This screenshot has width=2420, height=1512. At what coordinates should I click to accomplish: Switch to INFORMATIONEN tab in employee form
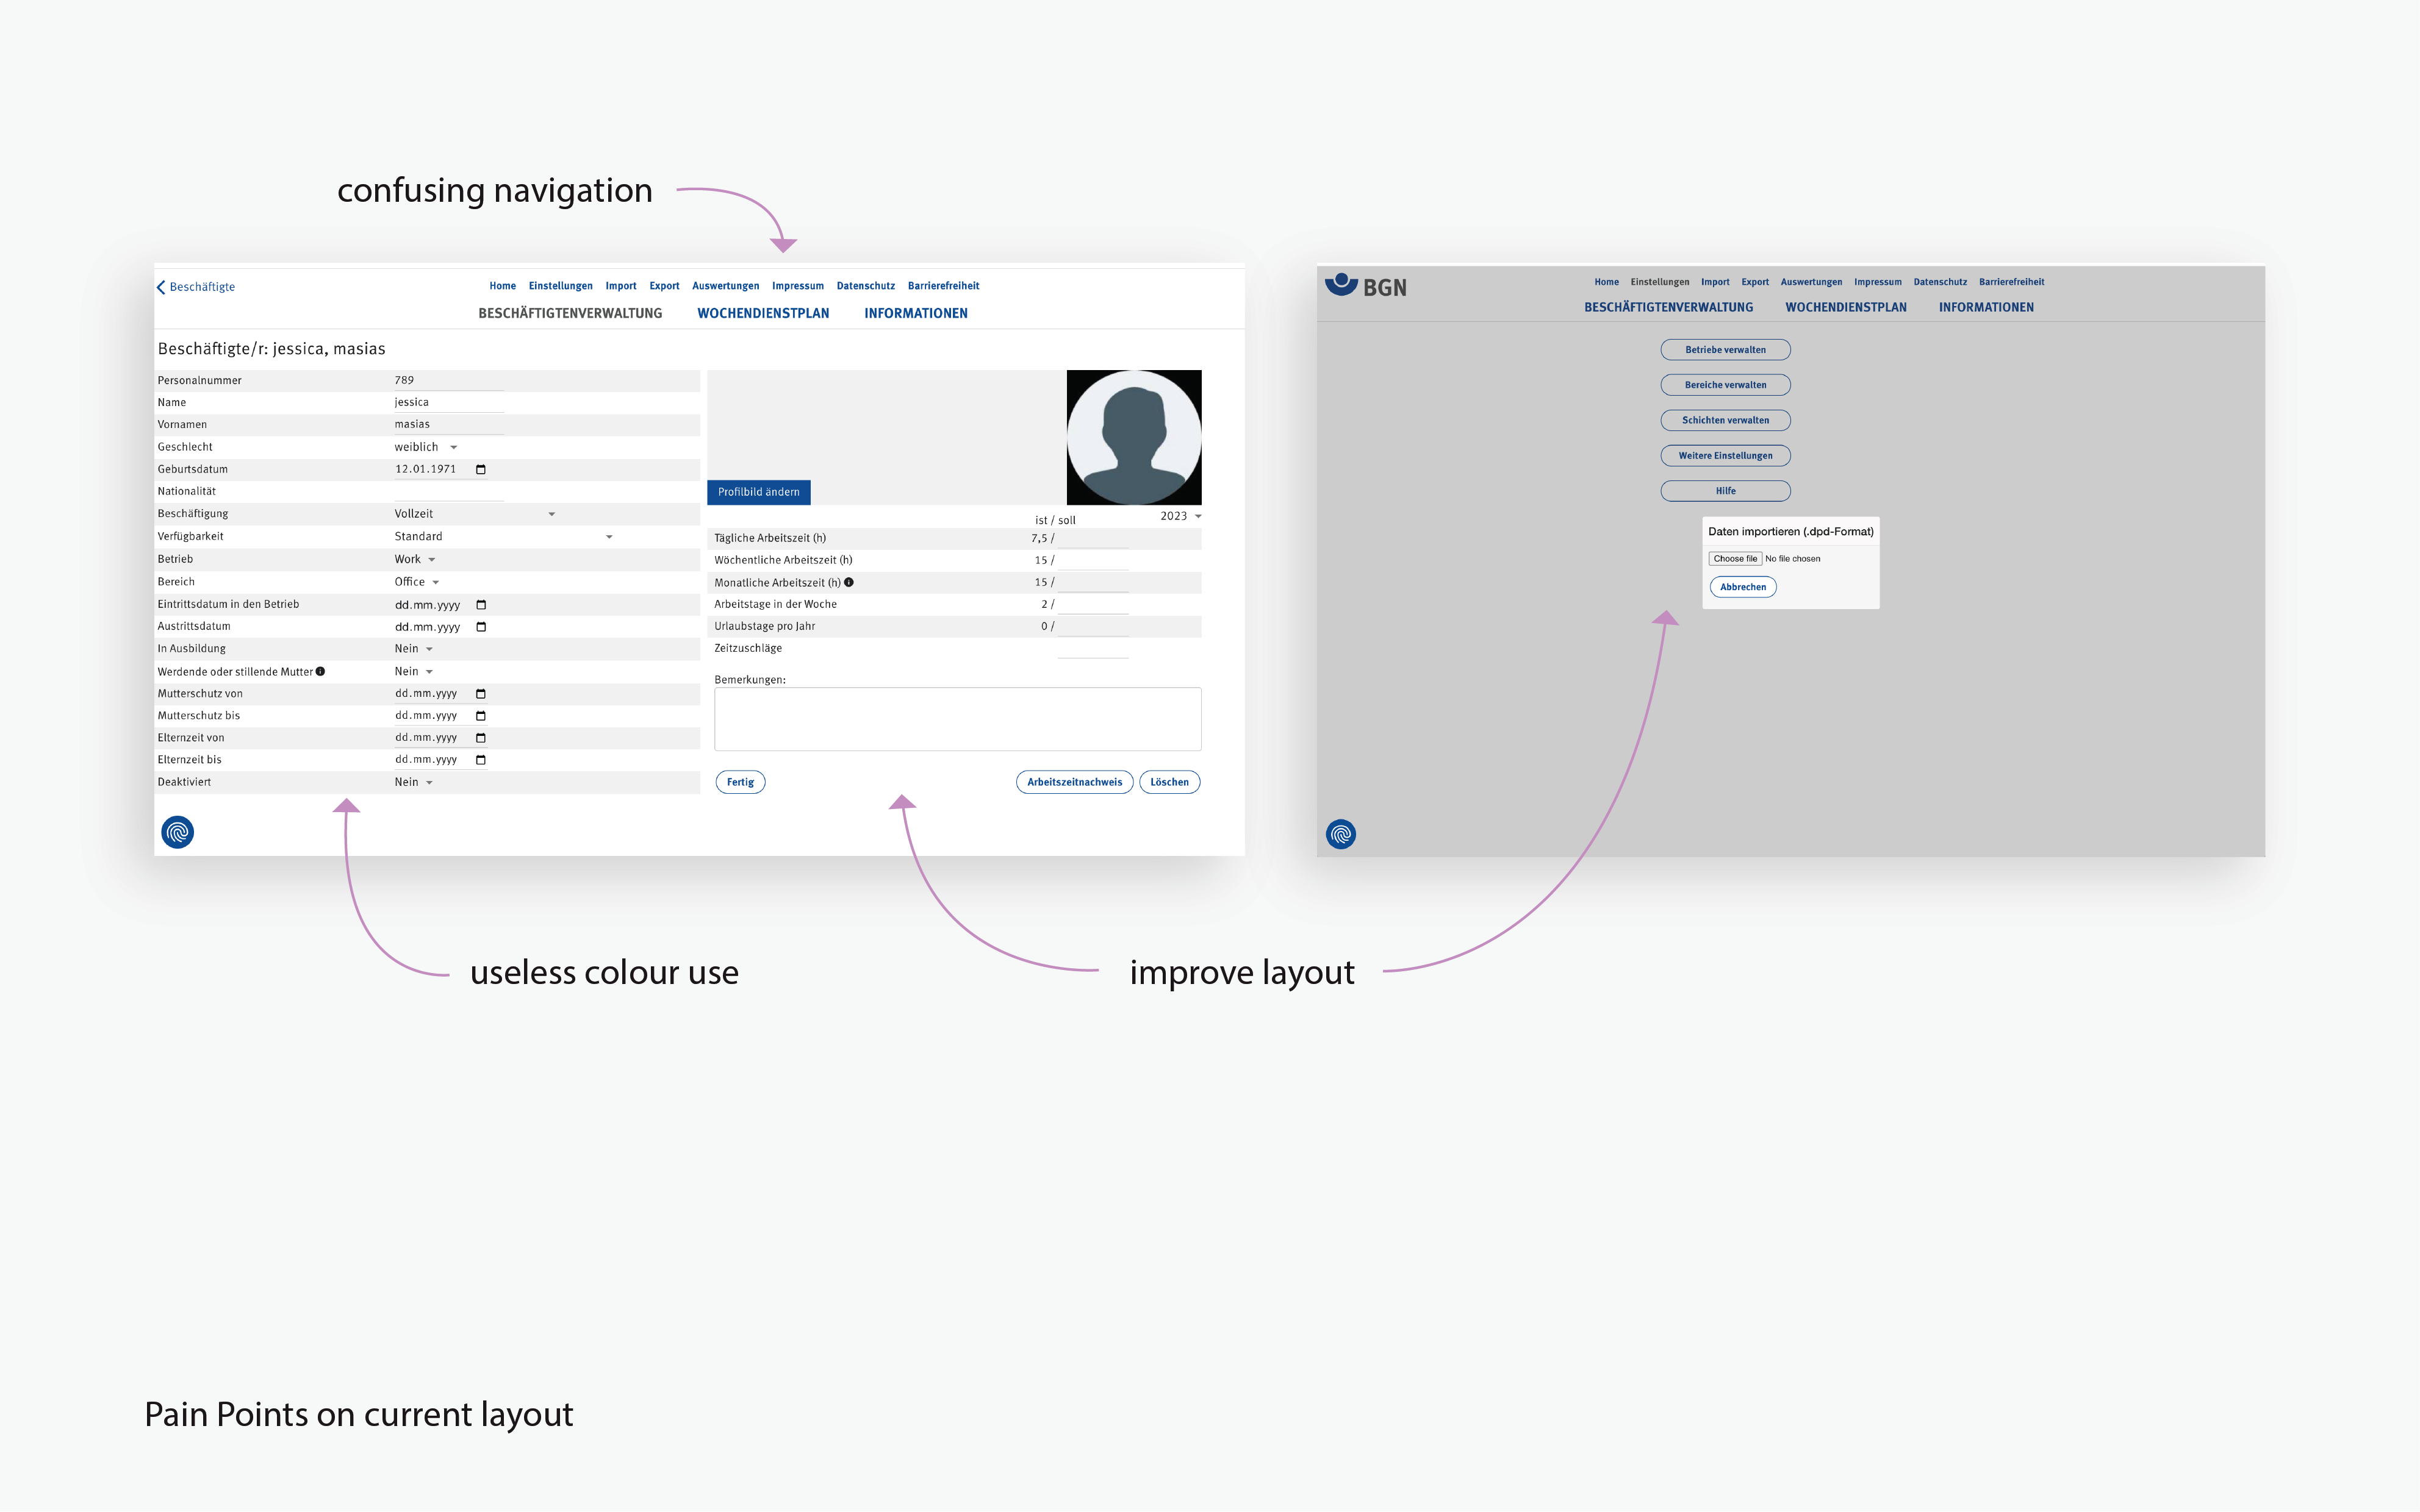pyautogui.click(x=916, y=313)
